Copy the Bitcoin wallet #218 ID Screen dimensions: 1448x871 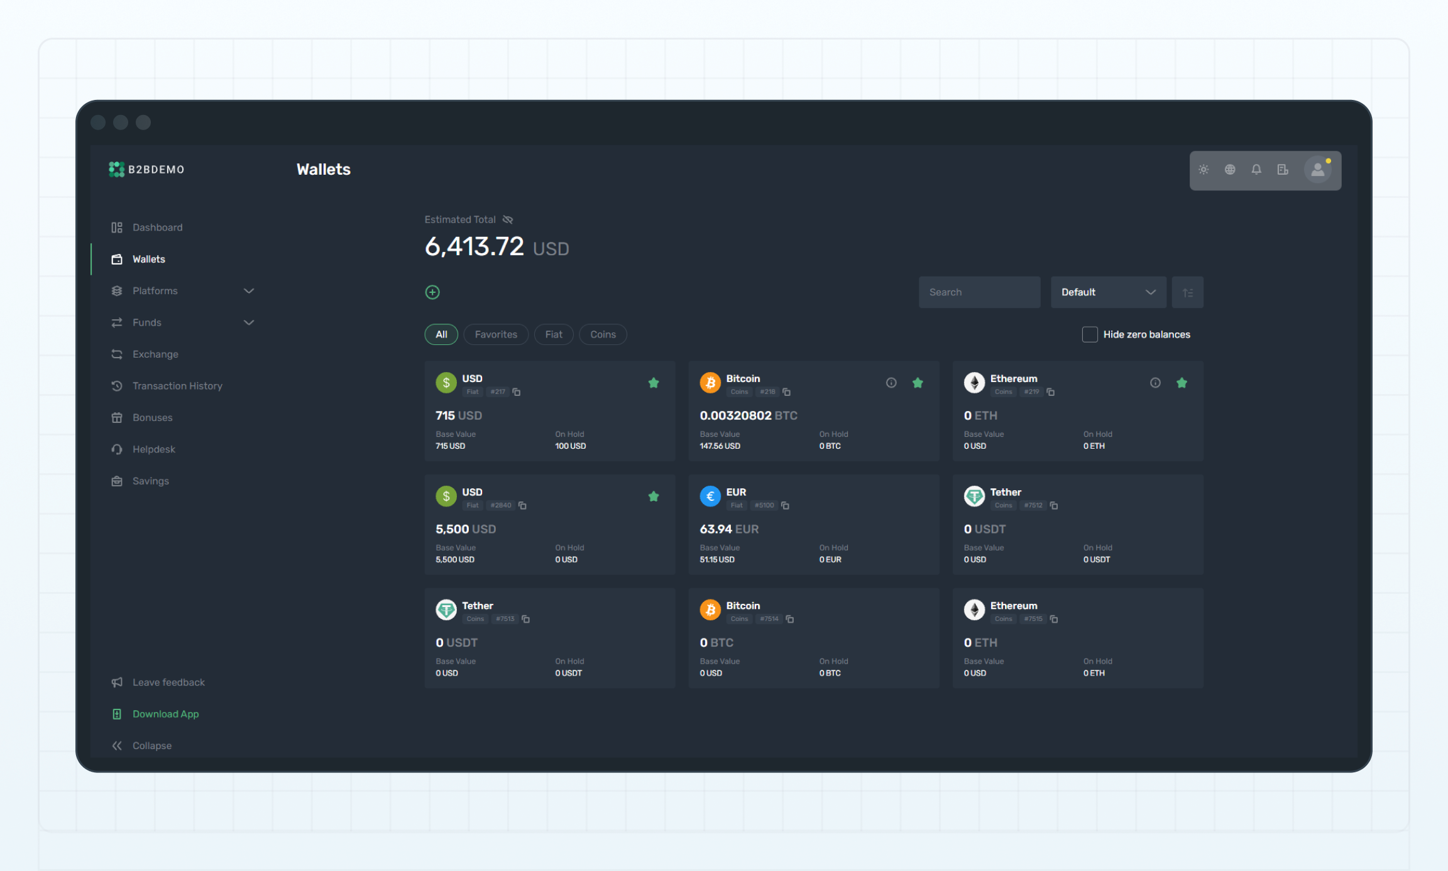[x=786, y=392]
